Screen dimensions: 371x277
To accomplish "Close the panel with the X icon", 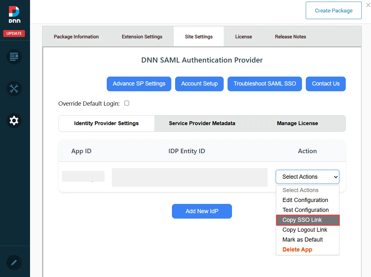I will (x=368, y=5).
